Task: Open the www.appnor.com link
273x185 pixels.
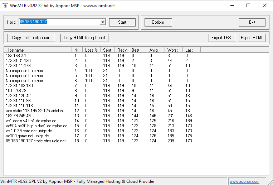Action: click(x=244, y=181)
